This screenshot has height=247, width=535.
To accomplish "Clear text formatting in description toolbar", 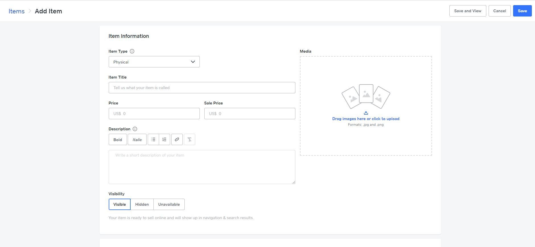I will click(x=190, y=139).
